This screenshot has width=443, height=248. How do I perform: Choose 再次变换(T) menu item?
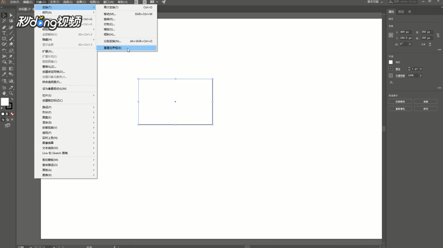pyautogui.click(x=127, y=7)
